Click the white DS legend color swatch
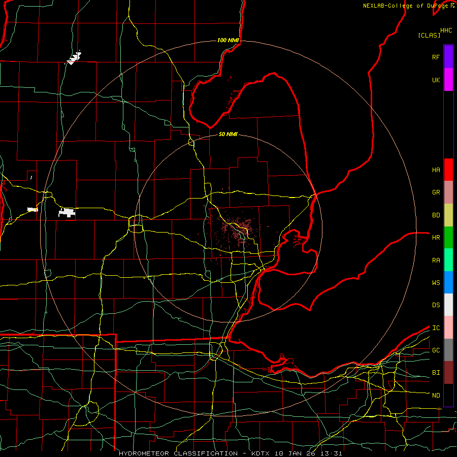 point(448,305)
